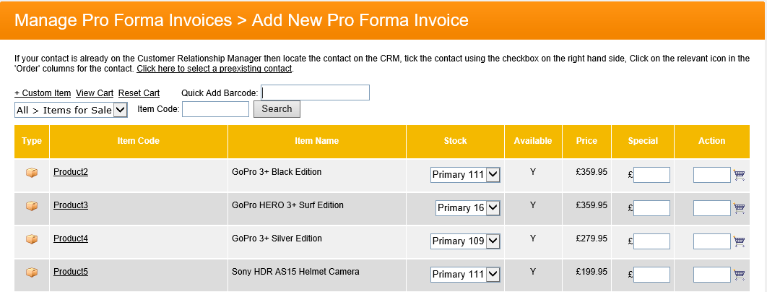Focus the Quick Add Barcode field

pos(315,93)
